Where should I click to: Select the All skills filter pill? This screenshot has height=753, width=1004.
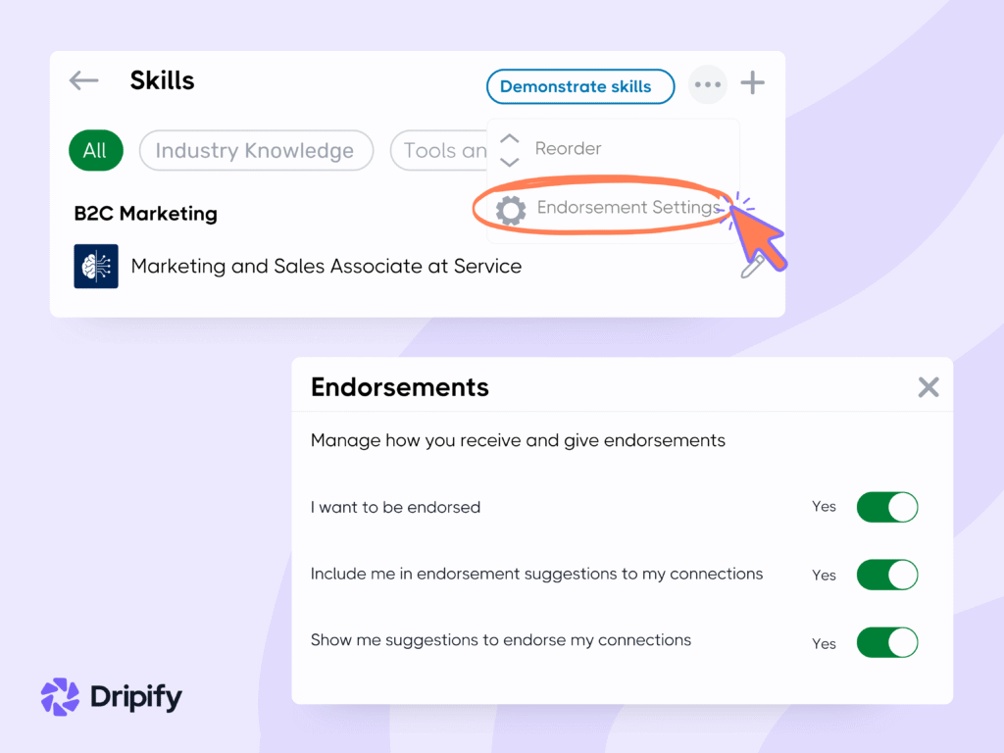click(95, 150)
